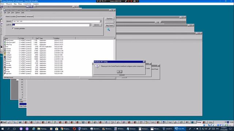Open Opera from the host taskbar
234x131 pixels.
pyautogui.click(x=74, y=128)
